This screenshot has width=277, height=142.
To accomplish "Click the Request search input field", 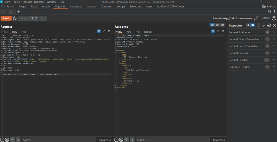I will coord(59,140).
